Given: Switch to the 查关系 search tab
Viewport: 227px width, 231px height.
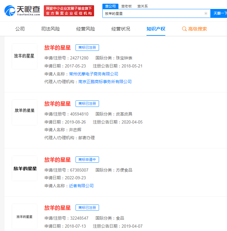Looking at the screenshot, I should pyautogui.click(x=142, y=6).
